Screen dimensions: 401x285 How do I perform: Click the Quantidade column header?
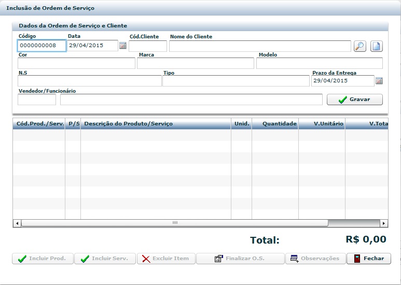click(275, 124)
